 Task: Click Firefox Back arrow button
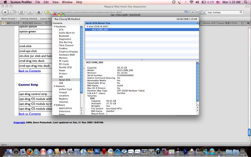pos(5,12)
